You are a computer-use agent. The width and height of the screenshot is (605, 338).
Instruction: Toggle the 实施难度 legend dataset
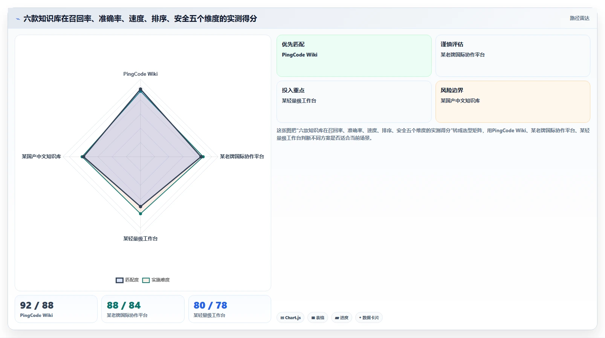(x=156, y=280)
